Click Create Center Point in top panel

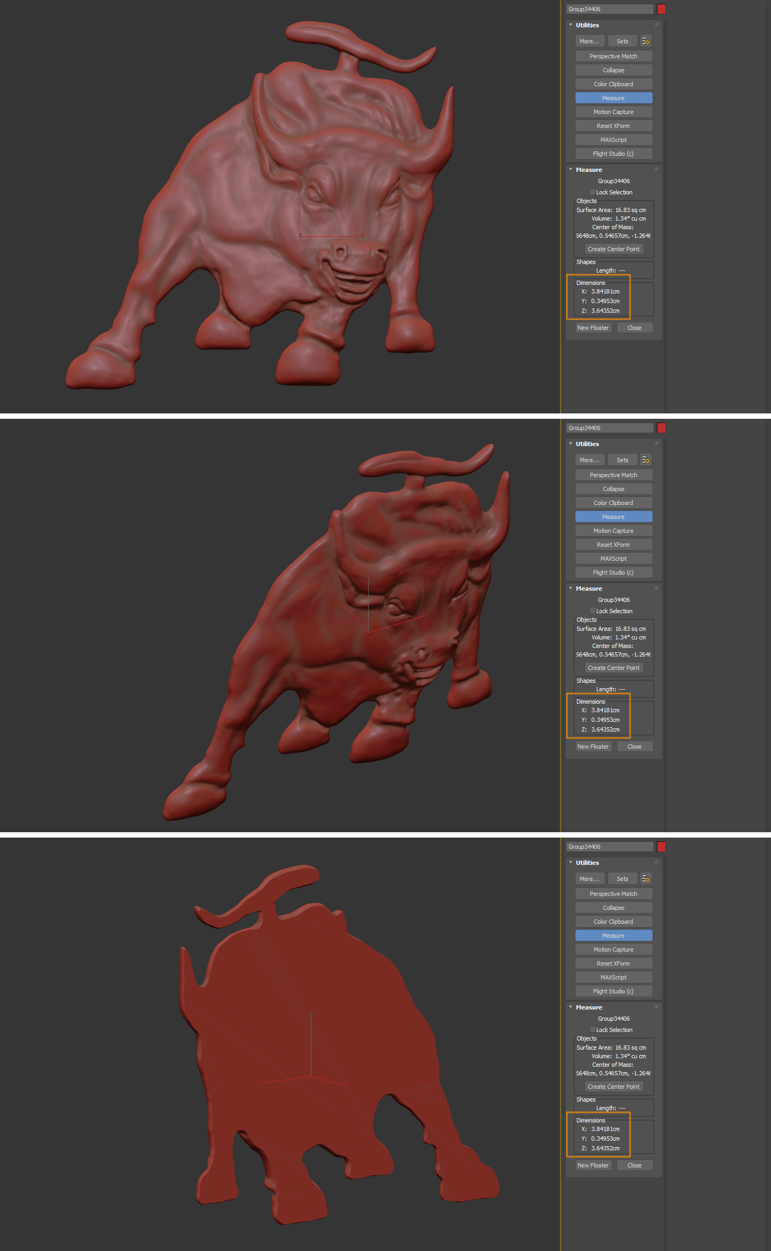614,249
